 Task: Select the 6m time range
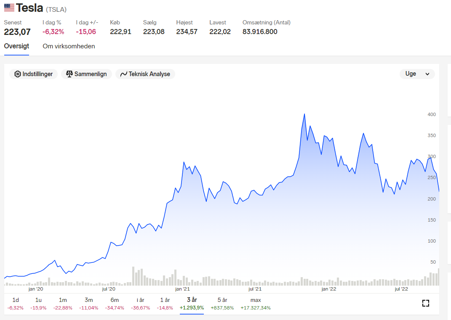pos(115,304)
